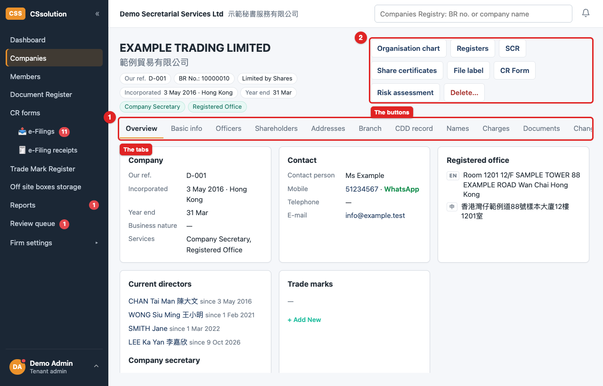Start a Risk assessment

[406, 93]
